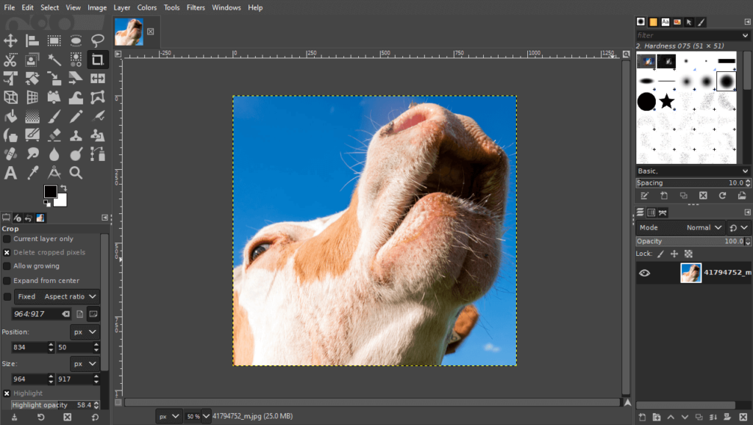Hide the 41794752_m layer

pyautogui.click(x=645, y=273)
